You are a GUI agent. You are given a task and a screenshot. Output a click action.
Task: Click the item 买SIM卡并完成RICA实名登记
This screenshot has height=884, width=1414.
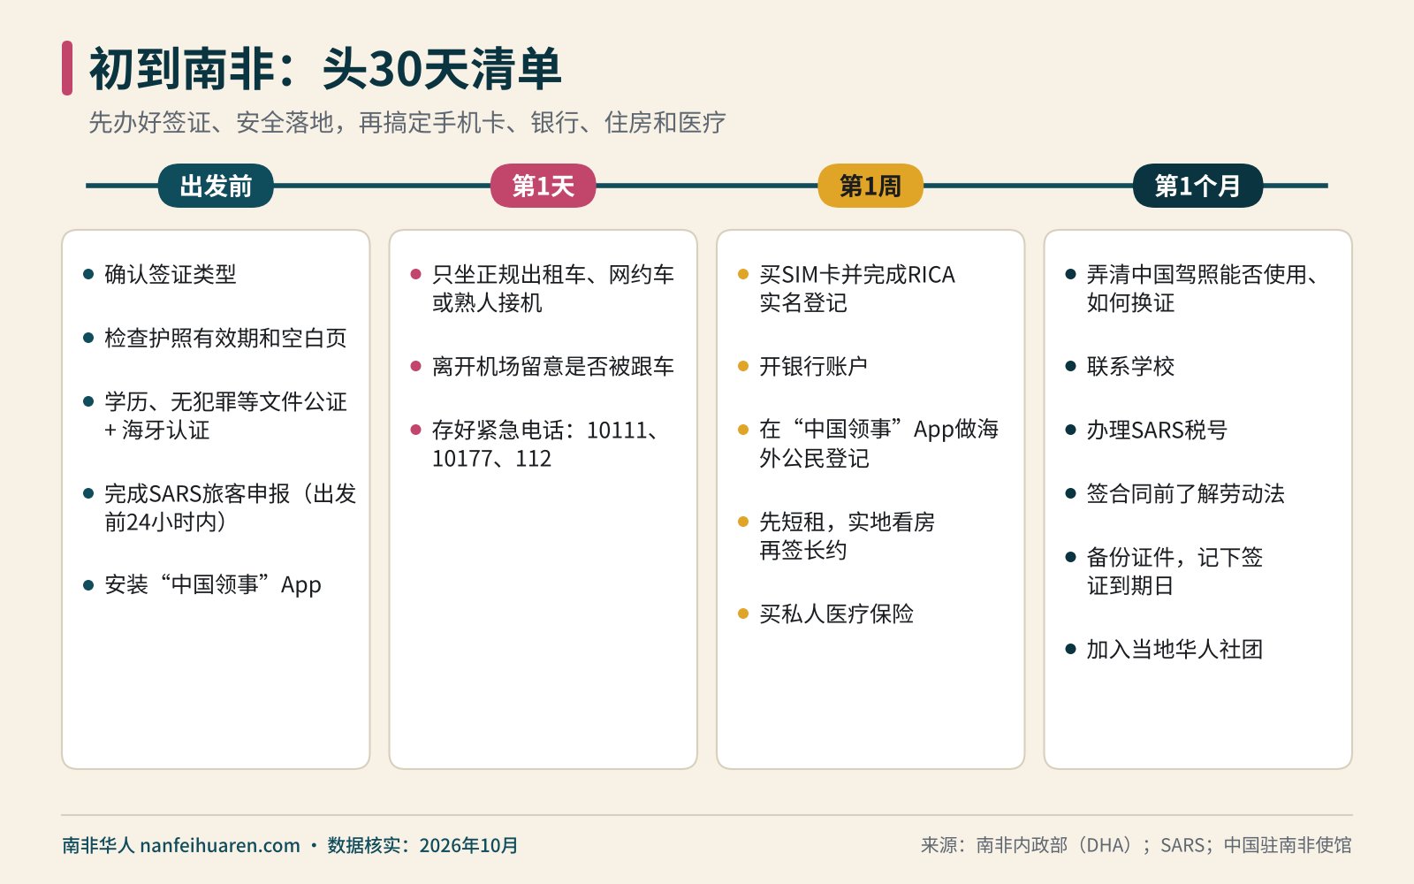pyautogui.click(x=857, y=288)
